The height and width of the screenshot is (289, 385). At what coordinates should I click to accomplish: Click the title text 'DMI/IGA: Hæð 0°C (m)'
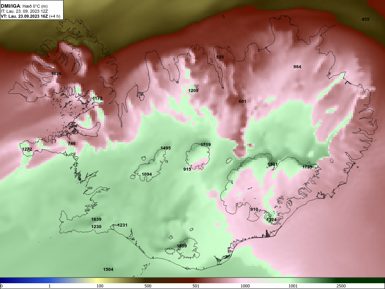(23, 6)
